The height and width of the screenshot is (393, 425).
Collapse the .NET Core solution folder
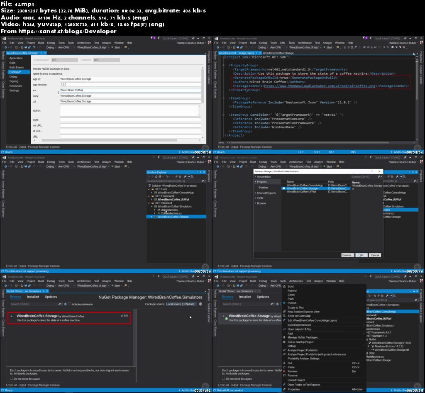[149, 189]
